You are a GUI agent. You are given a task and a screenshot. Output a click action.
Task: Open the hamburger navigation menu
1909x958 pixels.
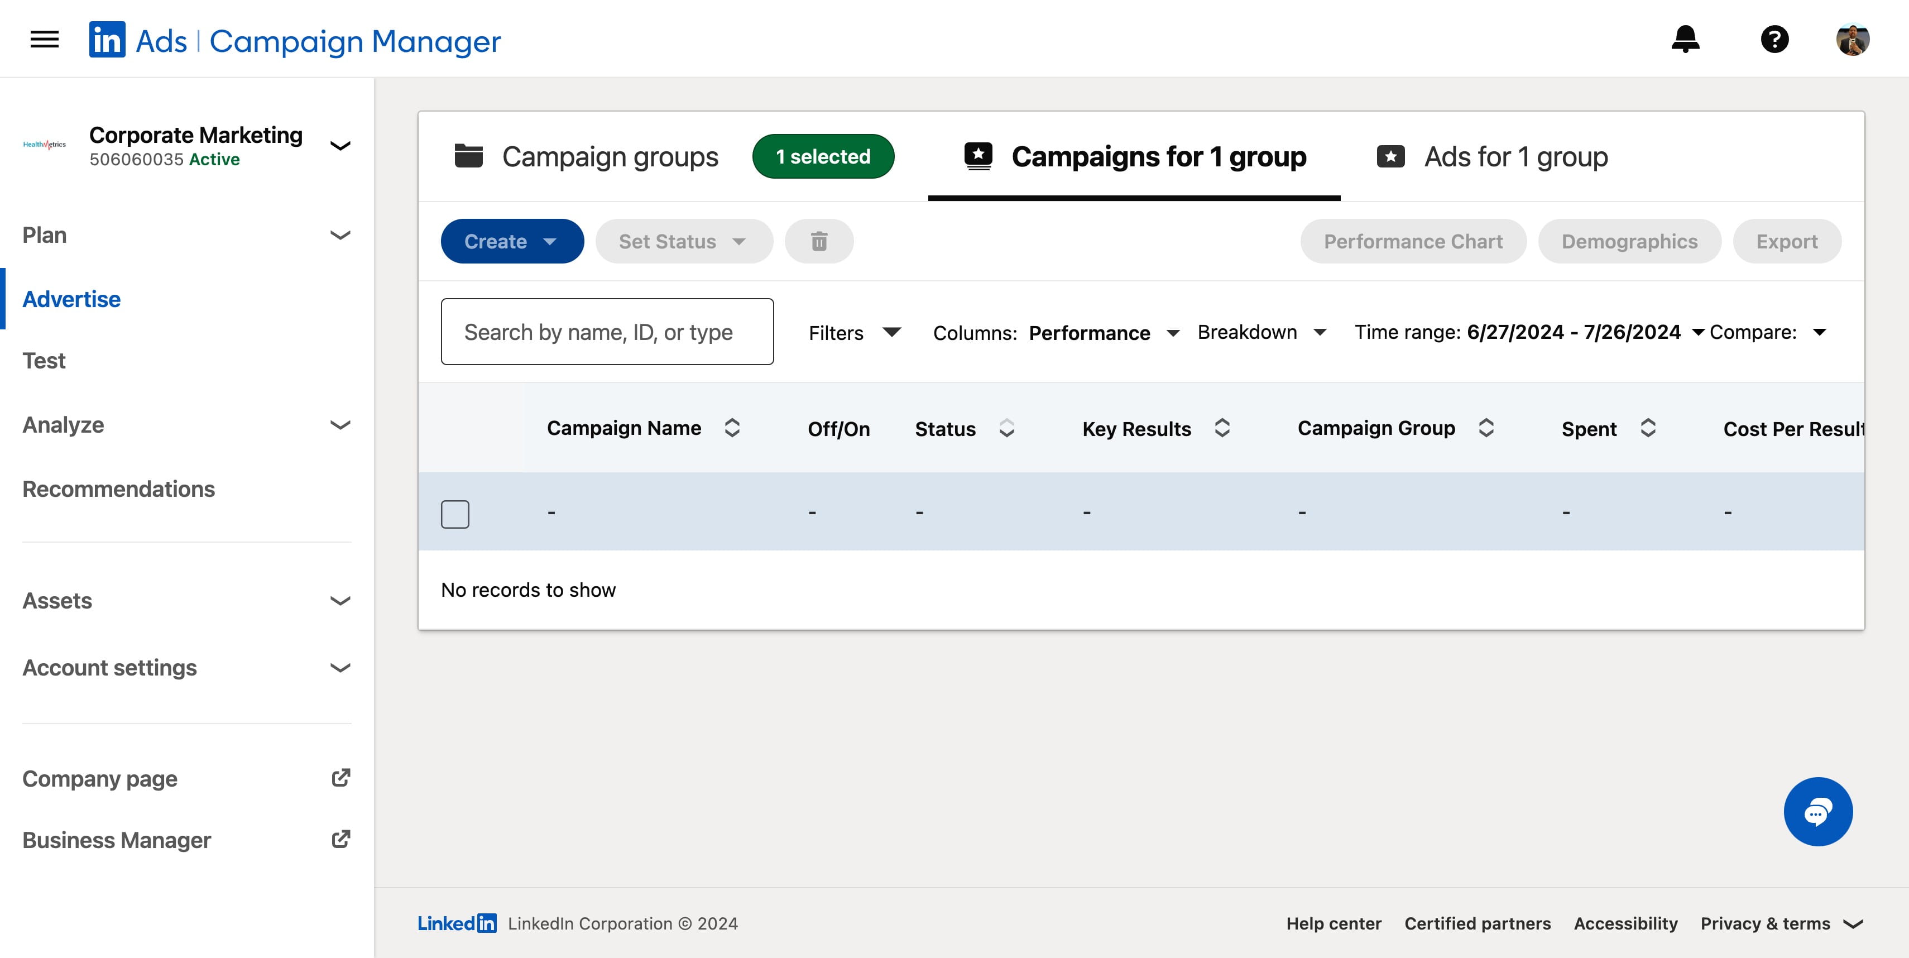point(45,39)
